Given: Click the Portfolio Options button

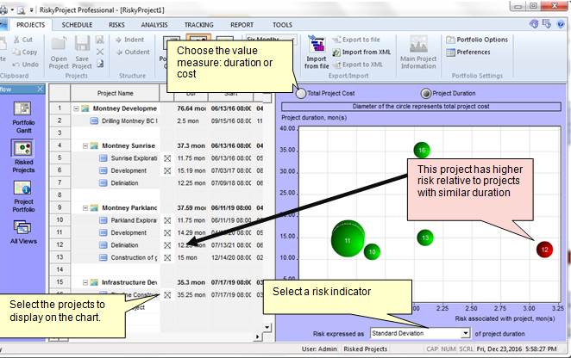Looking at the screenshot, I should (x=476, y=40).
